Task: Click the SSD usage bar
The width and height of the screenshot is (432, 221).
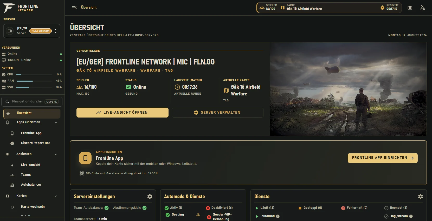Action: click(x=34, y=87)
